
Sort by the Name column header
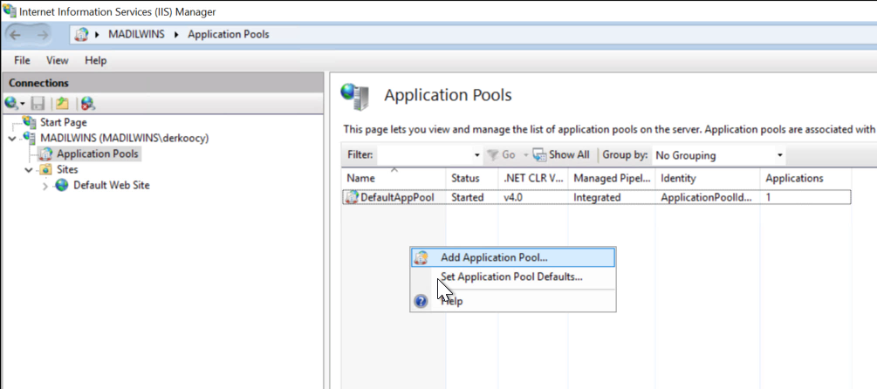tap(394, 178)
